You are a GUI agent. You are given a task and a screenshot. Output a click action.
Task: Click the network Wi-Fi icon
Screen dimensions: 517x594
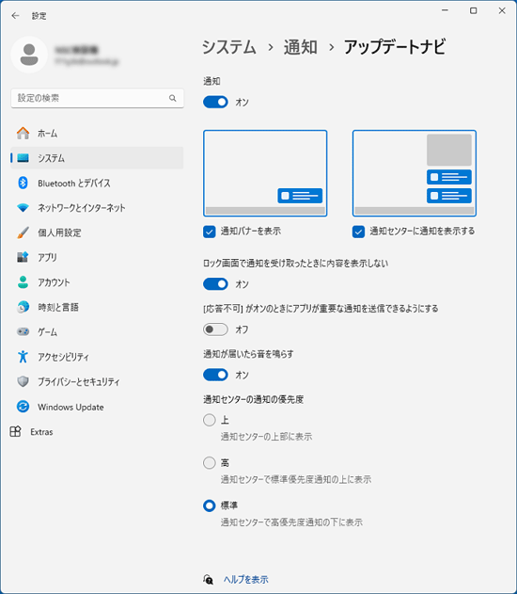[x=23, y=208]
